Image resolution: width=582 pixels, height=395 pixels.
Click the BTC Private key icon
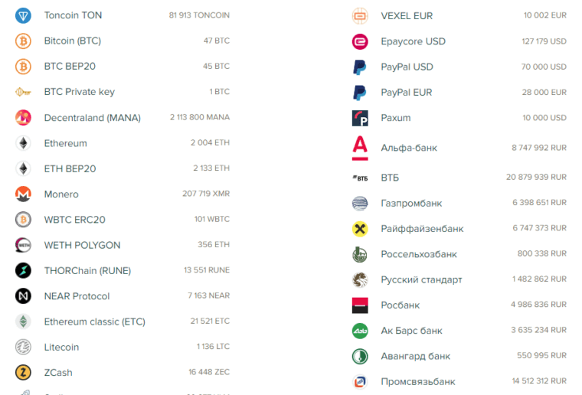[x=23, y=92]
